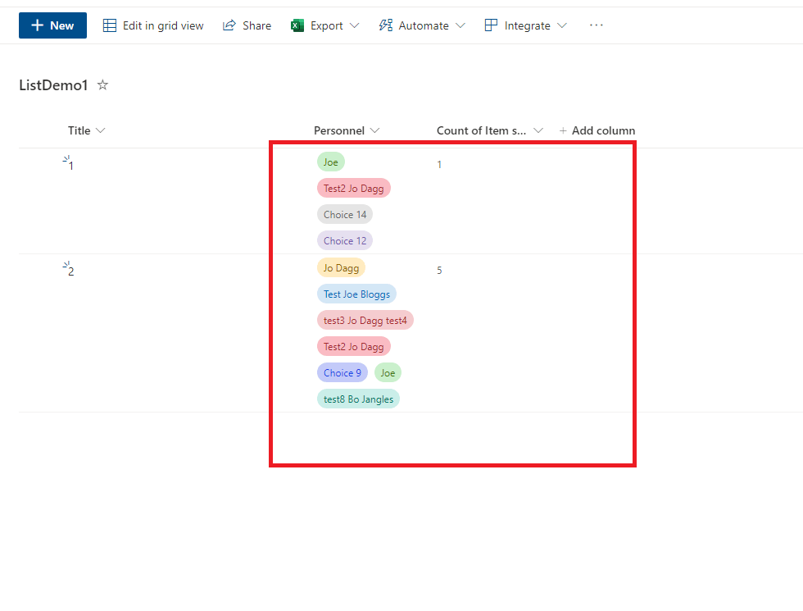This screenshot has width=803, height=611.
Task: Click the Test Joe Bloggs pill
Action: (356, 294)
